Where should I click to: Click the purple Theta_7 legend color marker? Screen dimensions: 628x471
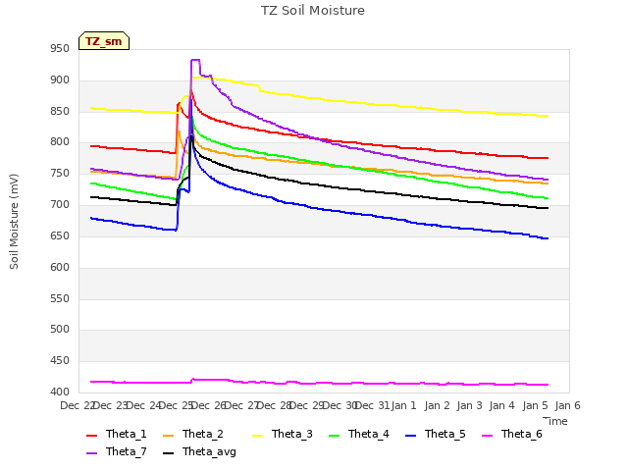click(x=91, y=453)
